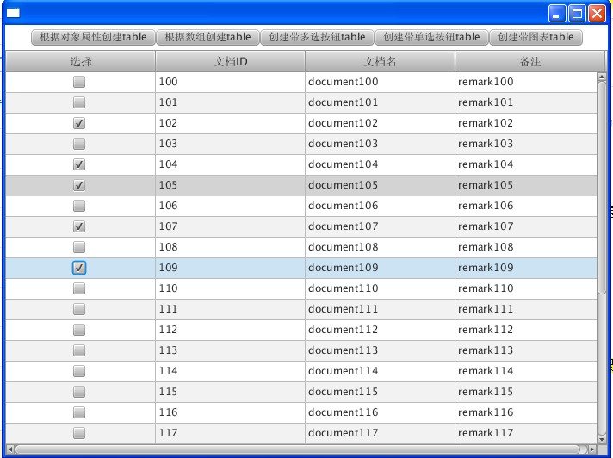The height and width of the screenshot is (458, 613).
Task: Click the horizontal scrollbar thumb
Action: tap(299, 449)
